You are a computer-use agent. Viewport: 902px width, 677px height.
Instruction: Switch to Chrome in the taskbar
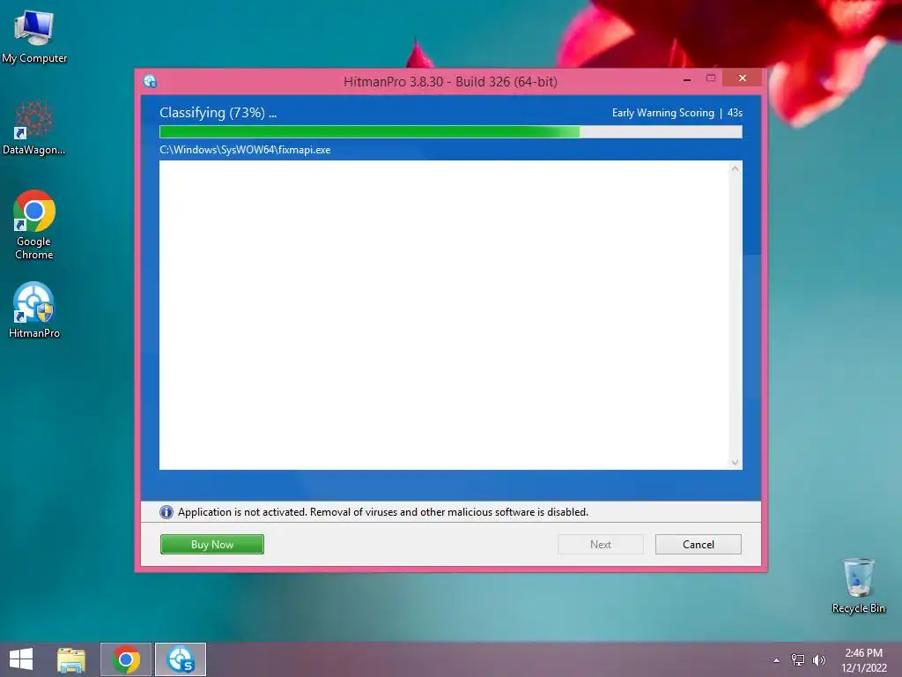126,659
